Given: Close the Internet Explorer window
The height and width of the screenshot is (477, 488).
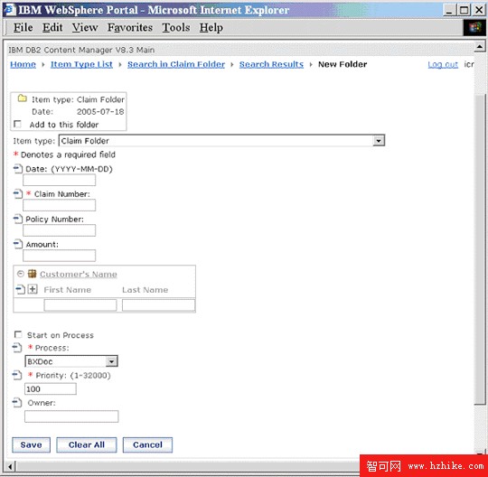Looking at the screenshot, I should pyautogui.click(x=479, y=10).
